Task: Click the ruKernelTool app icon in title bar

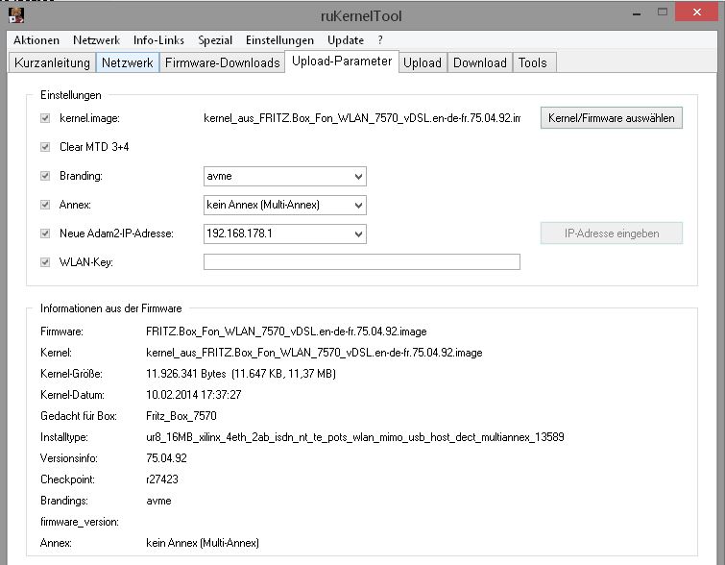Action: point(16,14)
